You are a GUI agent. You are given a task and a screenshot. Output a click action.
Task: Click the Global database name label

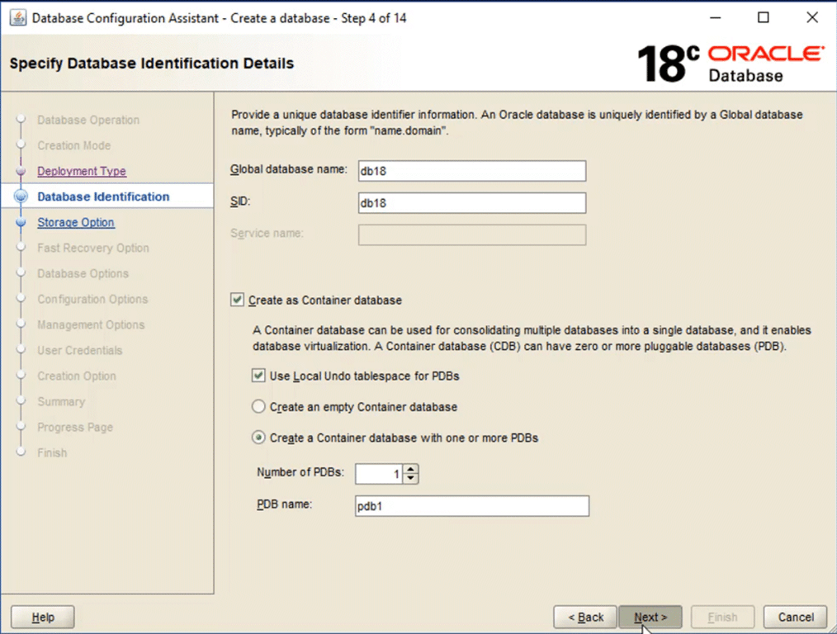point(288,169)
